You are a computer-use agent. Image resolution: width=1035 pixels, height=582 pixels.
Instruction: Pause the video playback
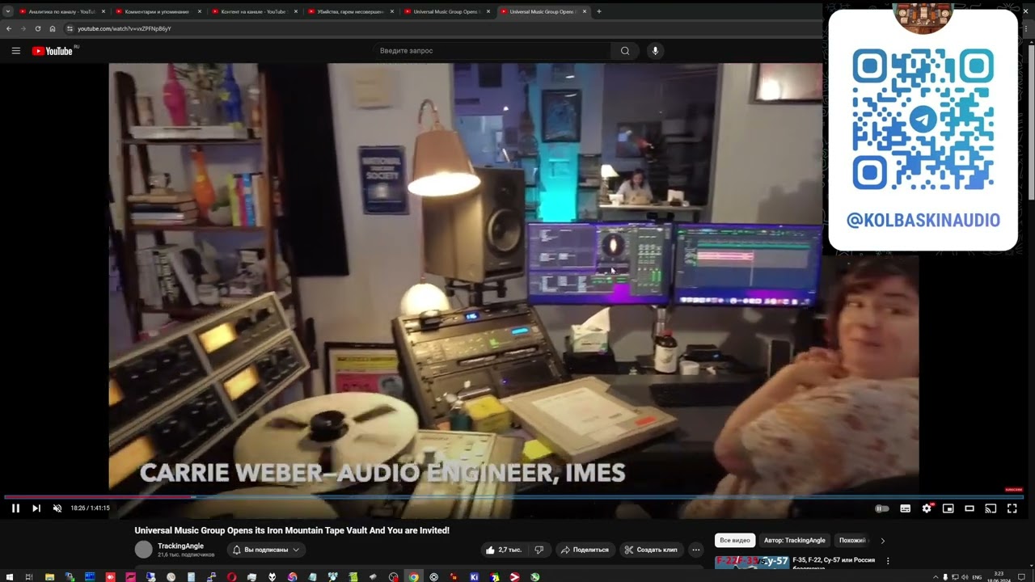click(15, 508)
